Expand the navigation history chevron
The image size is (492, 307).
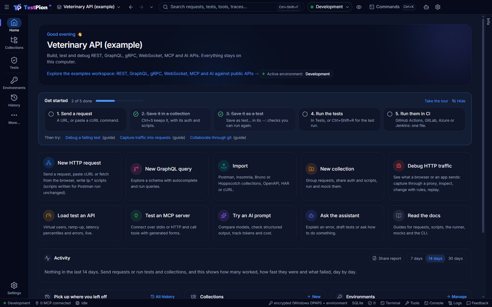151,7
